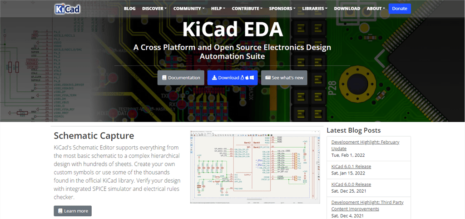Screen dimensions: 465x219
Task: Click the Learn more button under Schematic Capture
Action: click(73, 211)
